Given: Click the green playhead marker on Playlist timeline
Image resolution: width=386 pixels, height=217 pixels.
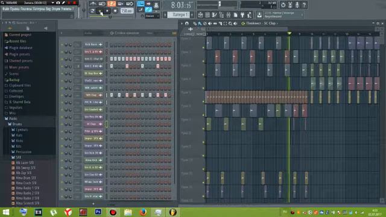Looking at the screenshot, I should [289, 33].
